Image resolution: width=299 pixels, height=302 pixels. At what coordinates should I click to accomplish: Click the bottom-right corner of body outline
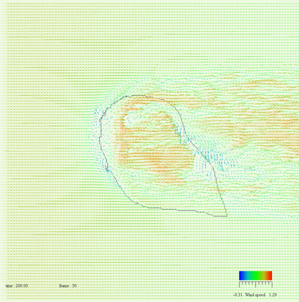click(227, 215)
